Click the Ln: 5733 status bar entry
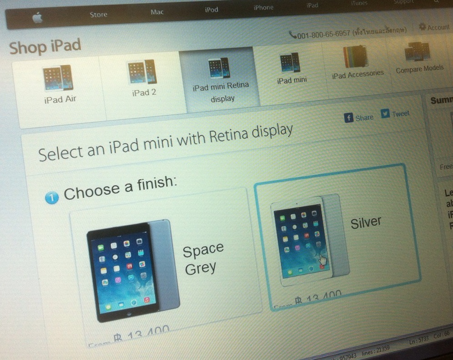 419,340
